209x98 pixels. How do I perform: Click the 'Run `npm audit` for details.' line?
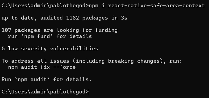[x=47, y=80]
